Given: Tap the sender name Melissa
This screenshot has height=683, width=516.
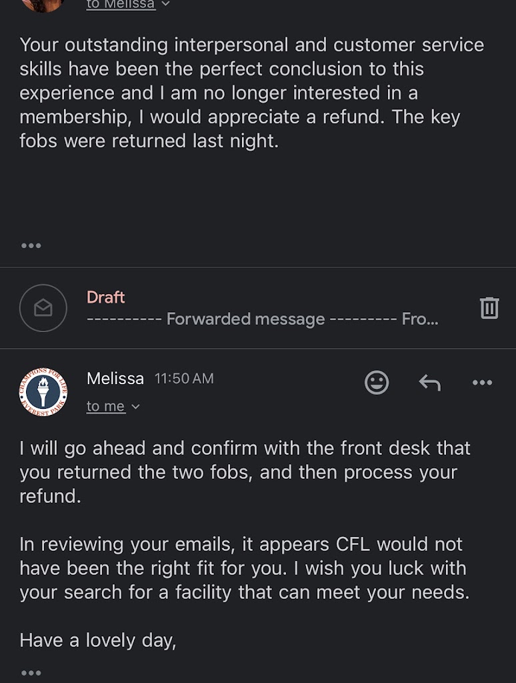Looking at the screenshot, I should tap(115, 378).
